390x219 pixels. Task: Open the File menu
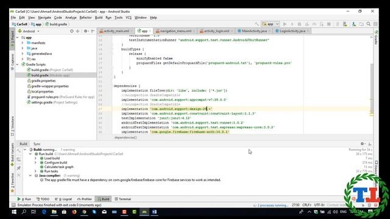pos(13,18)
